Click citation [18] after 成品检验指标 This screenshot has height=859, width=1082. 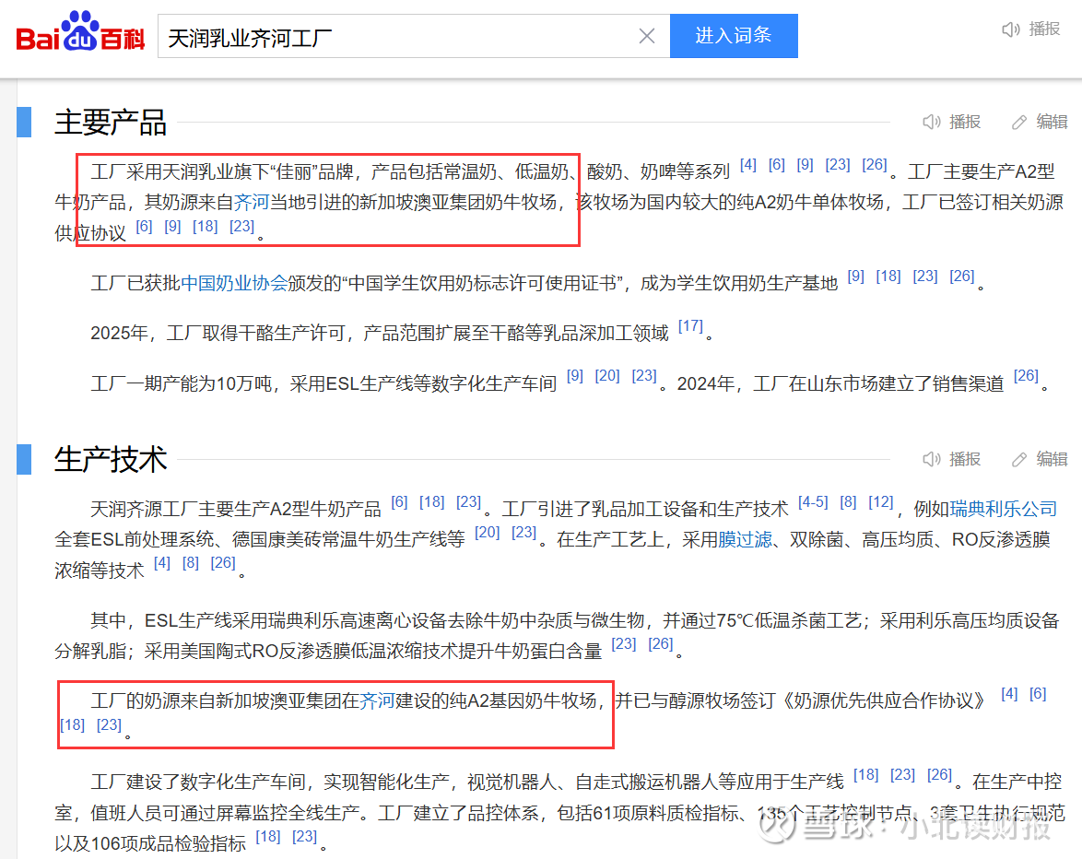coord(268,837)
